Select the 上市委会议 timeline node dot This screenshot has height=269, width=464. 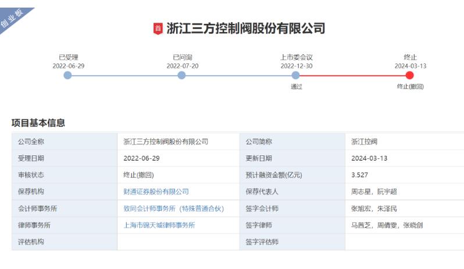296,75
